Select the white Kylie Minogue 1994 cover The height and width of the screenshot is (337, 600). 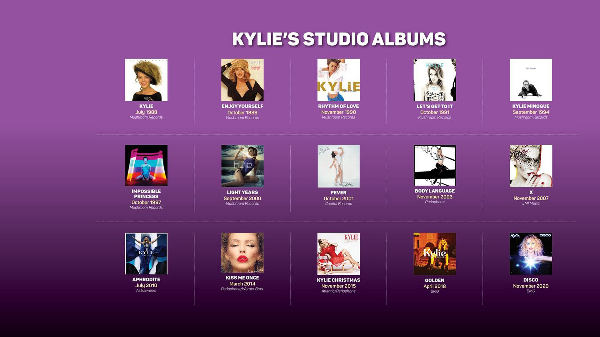tap(531, 80)
